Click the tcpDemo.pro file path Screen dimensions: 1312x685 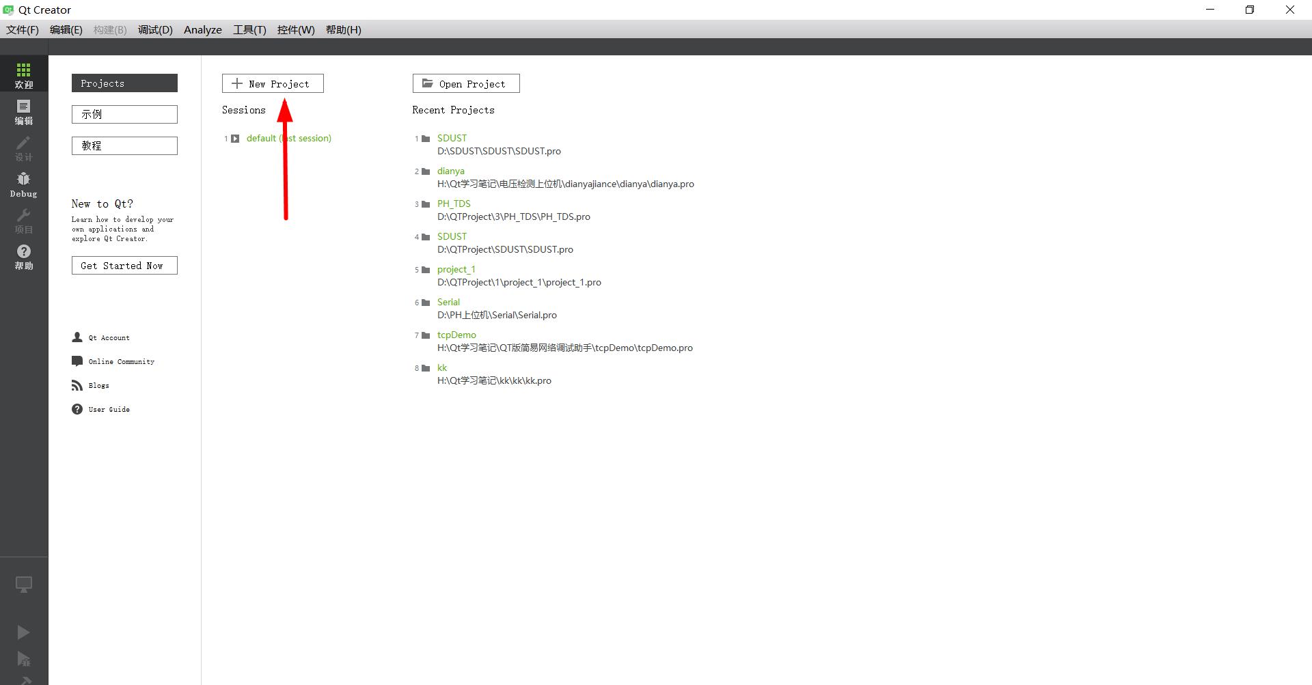coord(565,348)
